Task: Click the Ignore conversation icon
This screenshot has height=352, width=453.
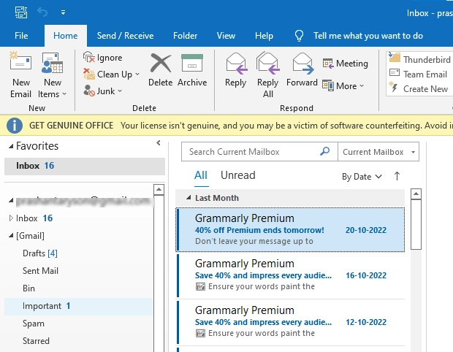Action: click(89, 57)
